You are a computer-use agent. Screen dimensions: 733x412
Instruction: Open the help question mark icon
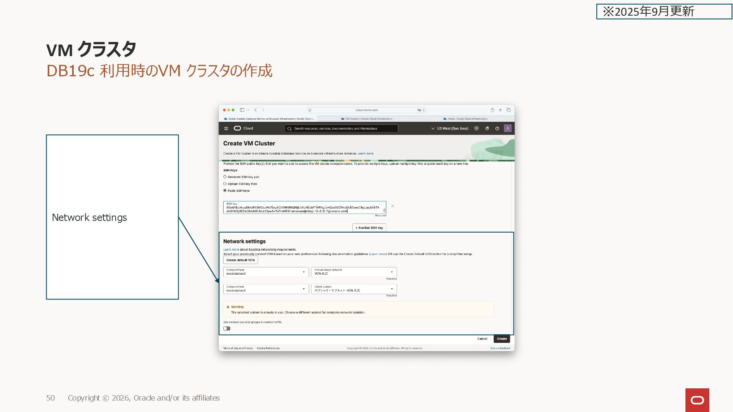[497, 129]
